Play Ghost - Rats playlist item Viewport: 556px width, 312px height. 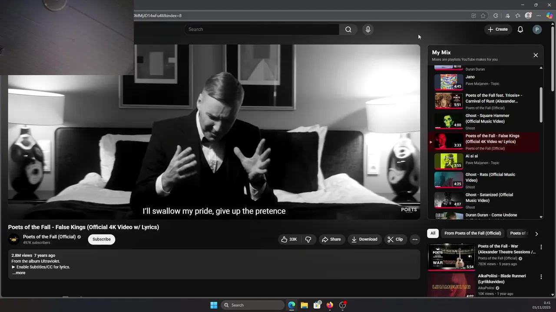484,180
